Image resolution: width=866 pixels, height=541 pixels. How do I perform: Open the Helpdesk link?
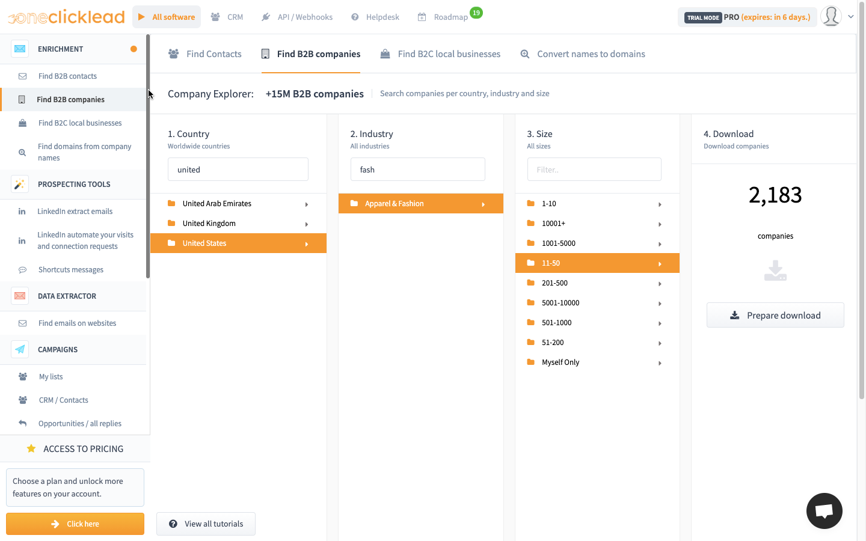(375, 17)
